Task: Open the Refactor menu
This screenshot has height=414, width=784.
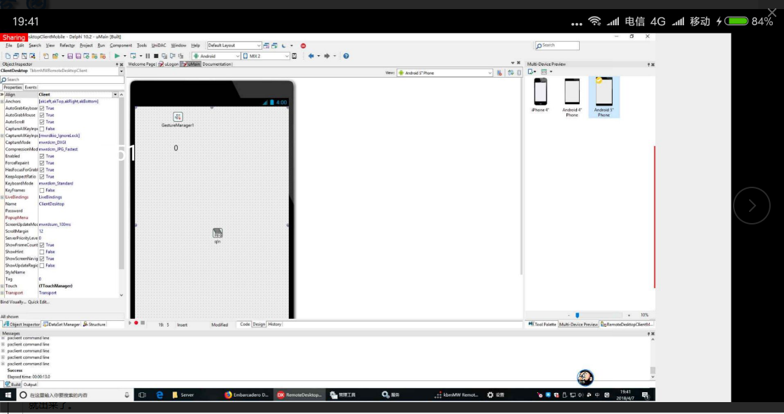Action: tap(67, 45)
